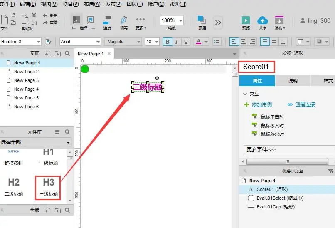
Task: Click the new file icon
Action: tap(4, 20)
